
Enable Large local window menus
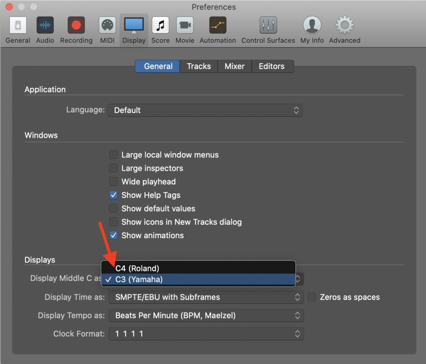click(114, 155)
